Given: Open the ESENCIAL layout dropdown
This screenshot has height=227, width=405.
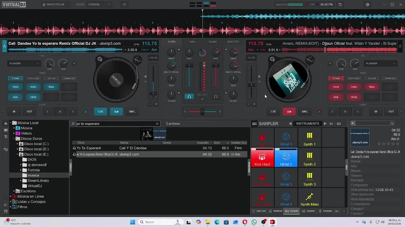Looking at the screenshot, I should (100, 4).
